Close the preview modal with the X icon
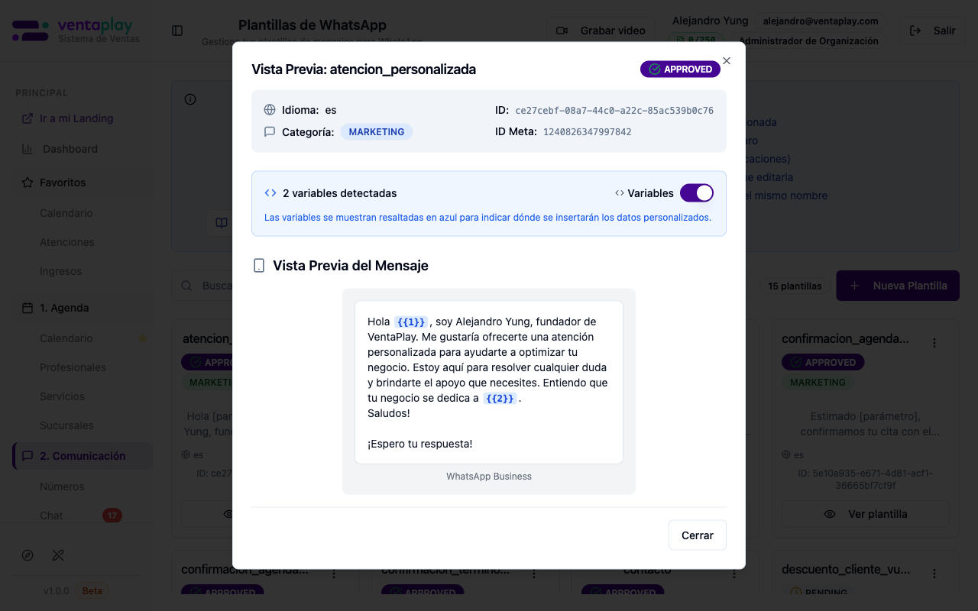The image size is (978, 611). [727, 61]
